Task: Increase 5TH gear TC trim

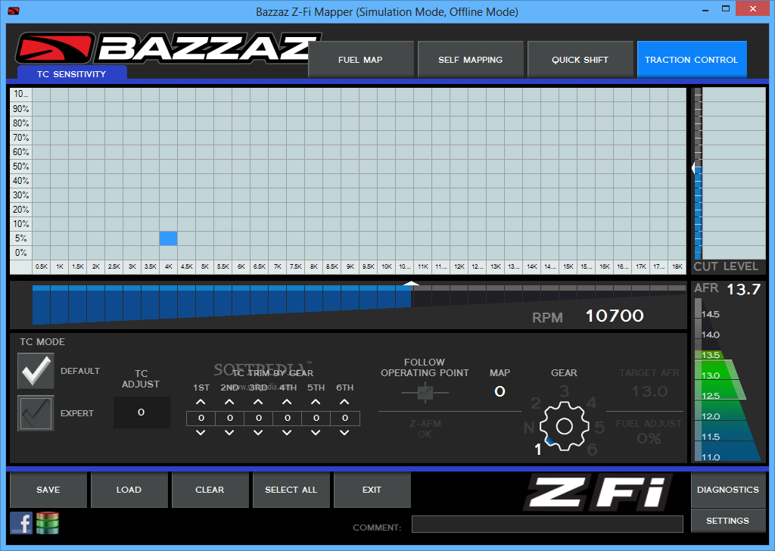Action: point(316,402)
